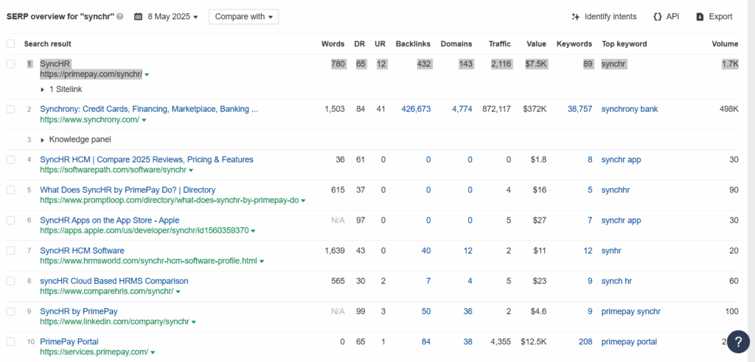755x362 pixels.
Task: Select the checkbox for softwarepath.com result
Action: (x=10, y=159)
